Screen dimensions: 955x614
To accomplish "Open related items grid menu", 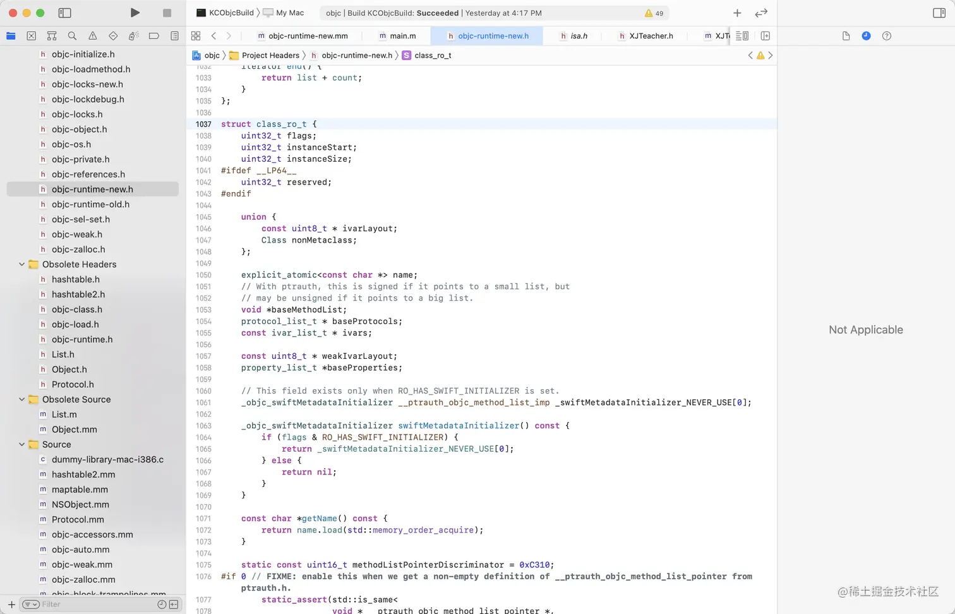I will pyautogui.click(x=196, y=36).
